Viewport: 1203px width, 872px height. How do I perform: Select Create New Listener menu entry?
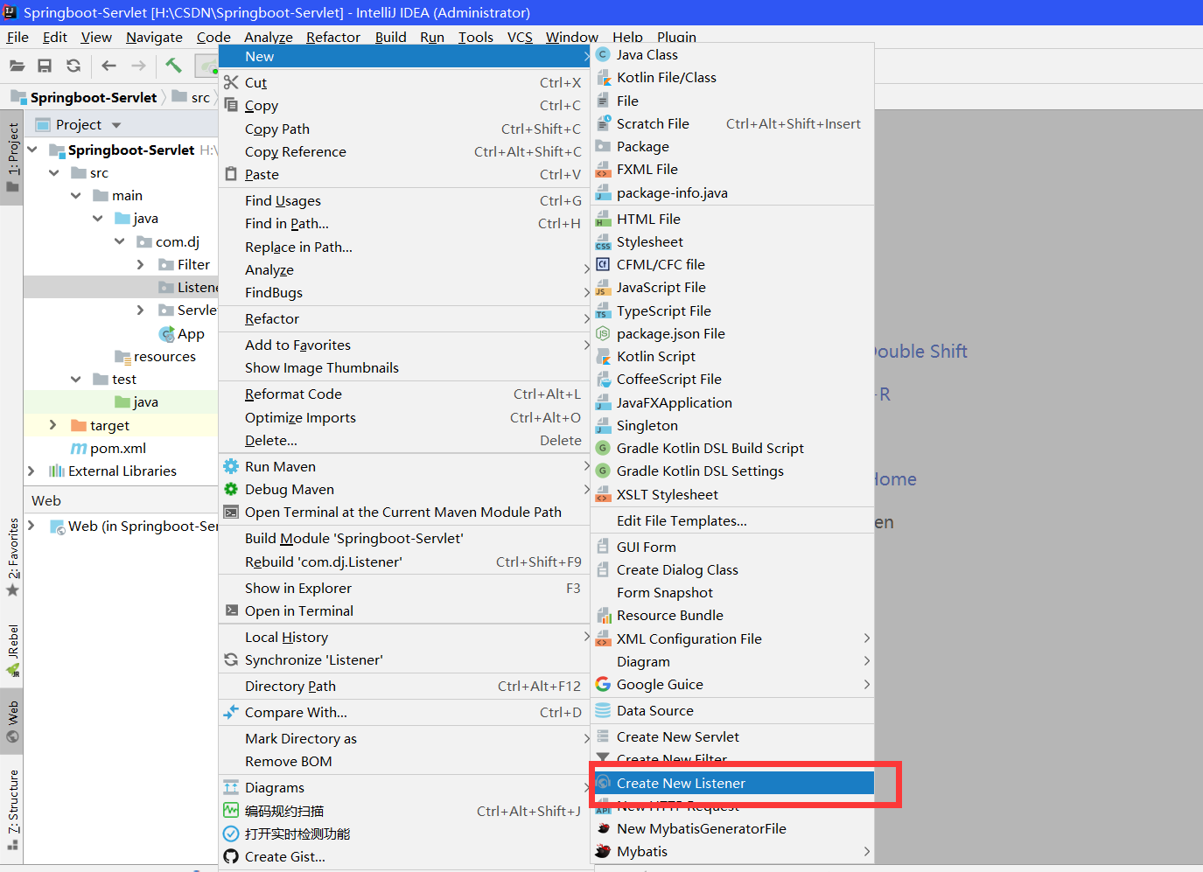pos(733,783)
